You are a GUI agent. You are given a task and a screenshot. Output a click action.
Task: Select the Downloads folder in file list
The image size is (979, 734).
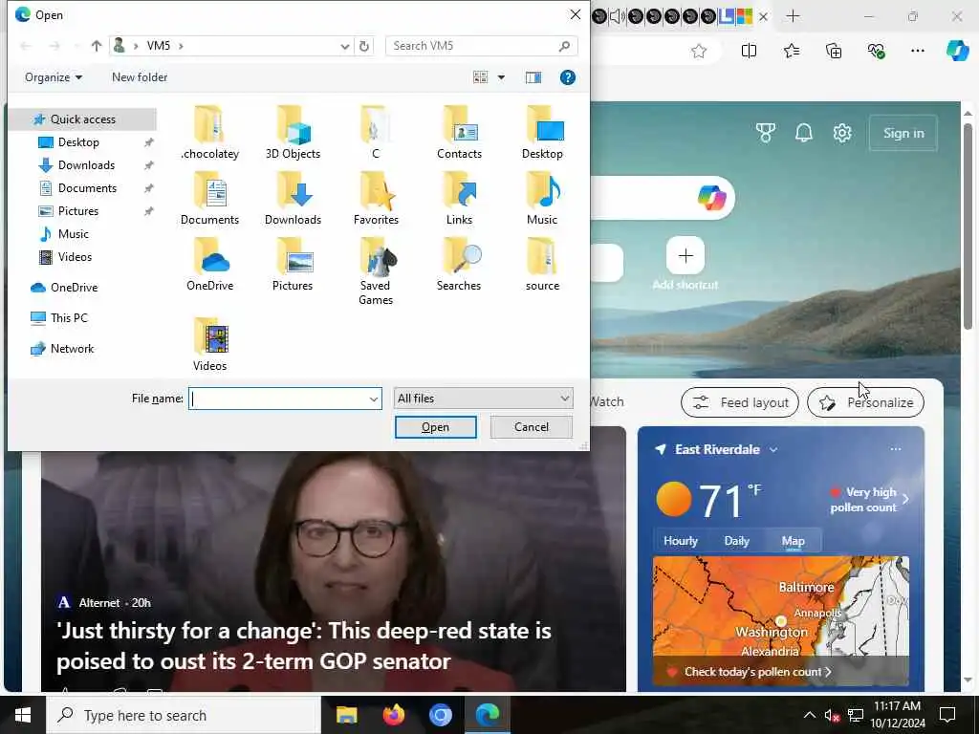293,199
